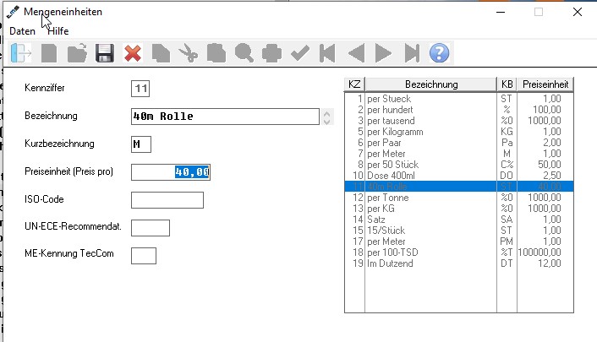Select the per Meter row with KZ 7
Image resolution: width=597 pixels, height=342 pixels.
coord(459,154)
